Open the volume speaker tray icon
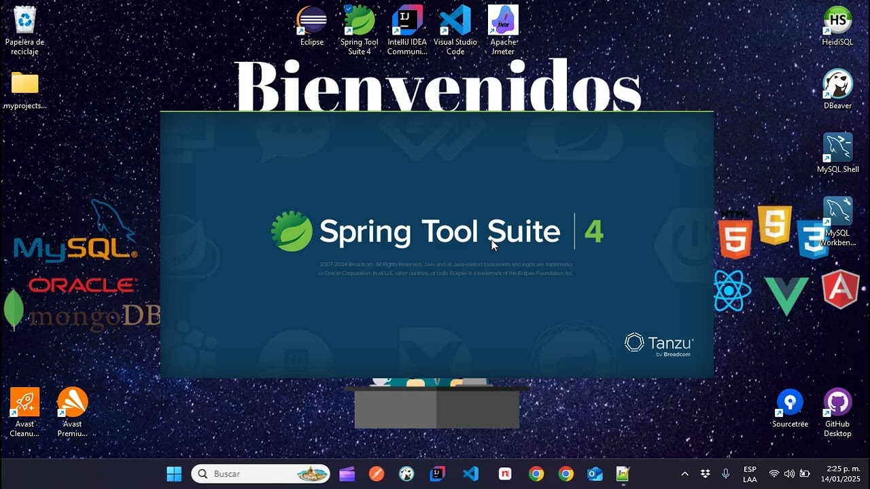 click(x=789, y=474)
